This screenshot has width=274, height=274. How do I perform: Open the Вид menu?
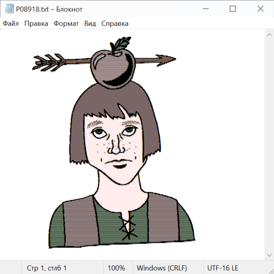(90, 24)
